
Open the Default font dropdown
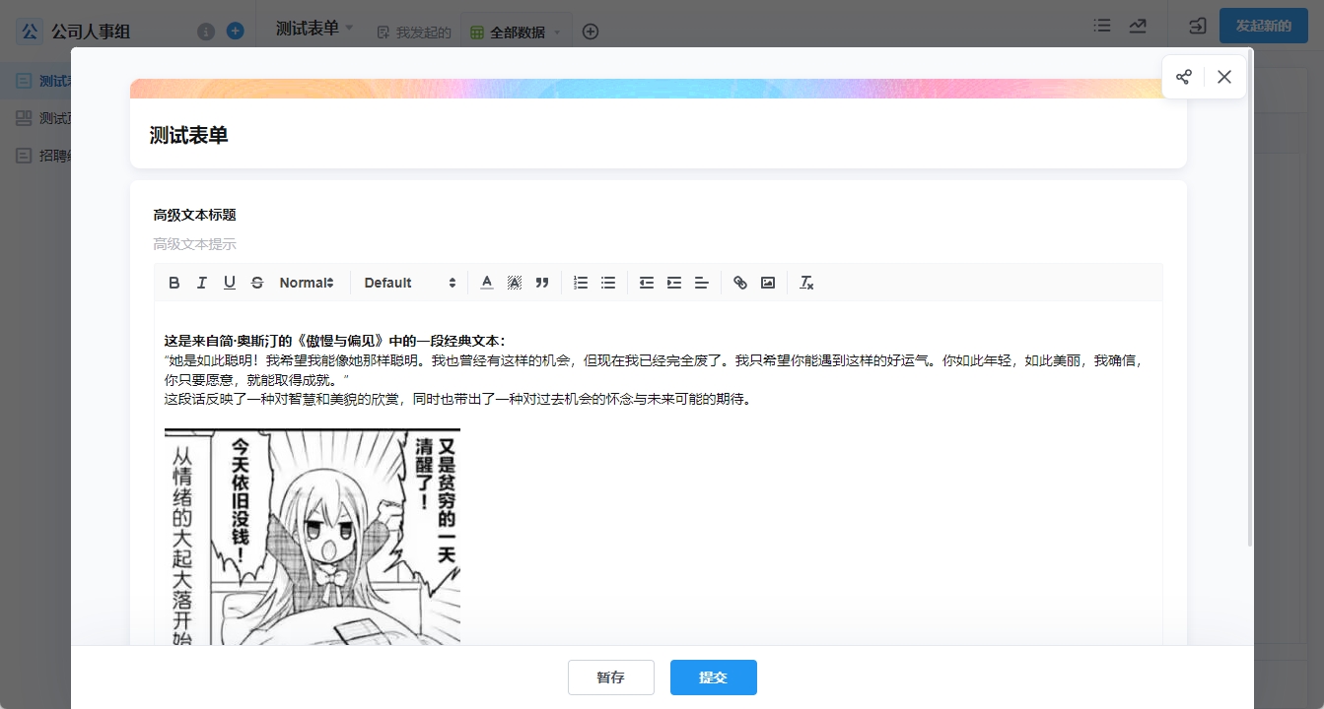(x=410, y=283)
